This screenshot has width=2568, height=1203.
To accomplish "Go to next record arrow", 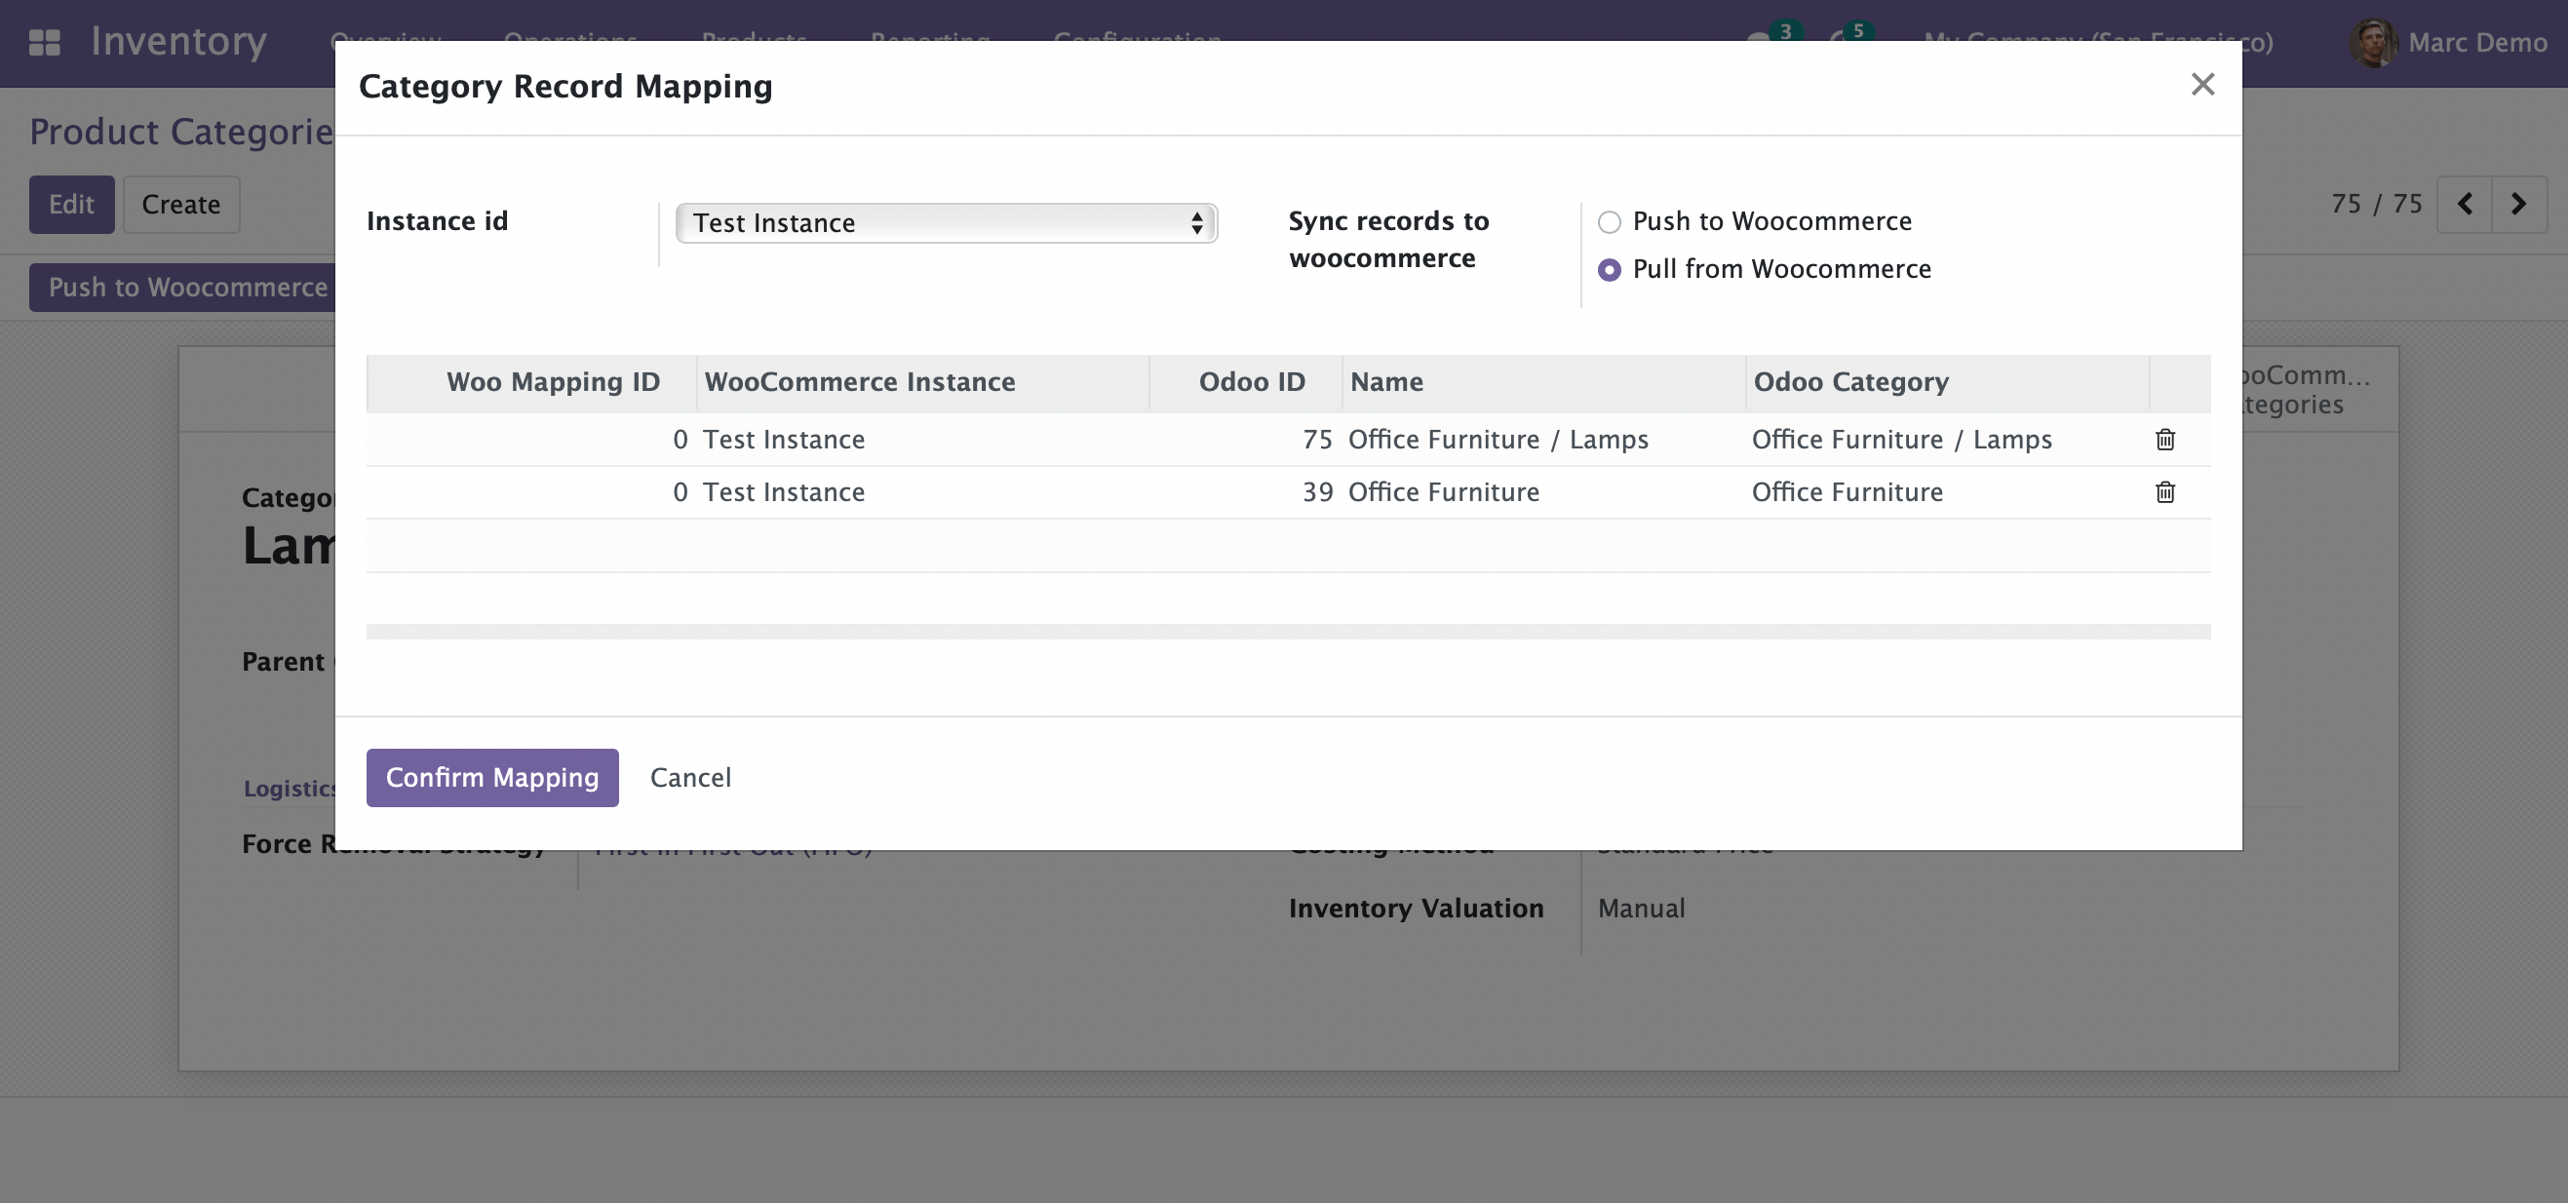I will tap(2518, 205).
